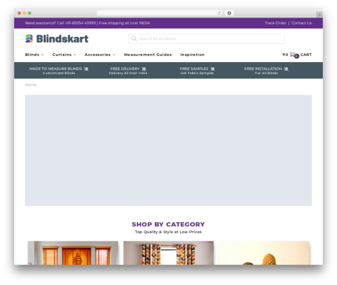Open Measurement Guides page
Viewport: 337px width, 285px height.
click(x=148, y=55)
